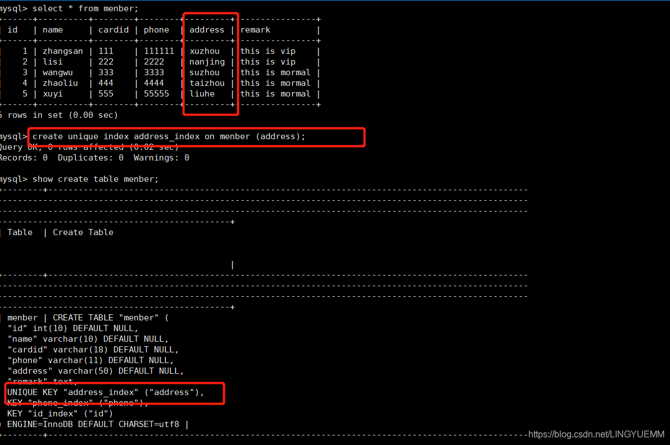Click the '"phone" varchar(11) DEFAULT NULL' line
Viewport: 670px width, 445px height.
90,360
